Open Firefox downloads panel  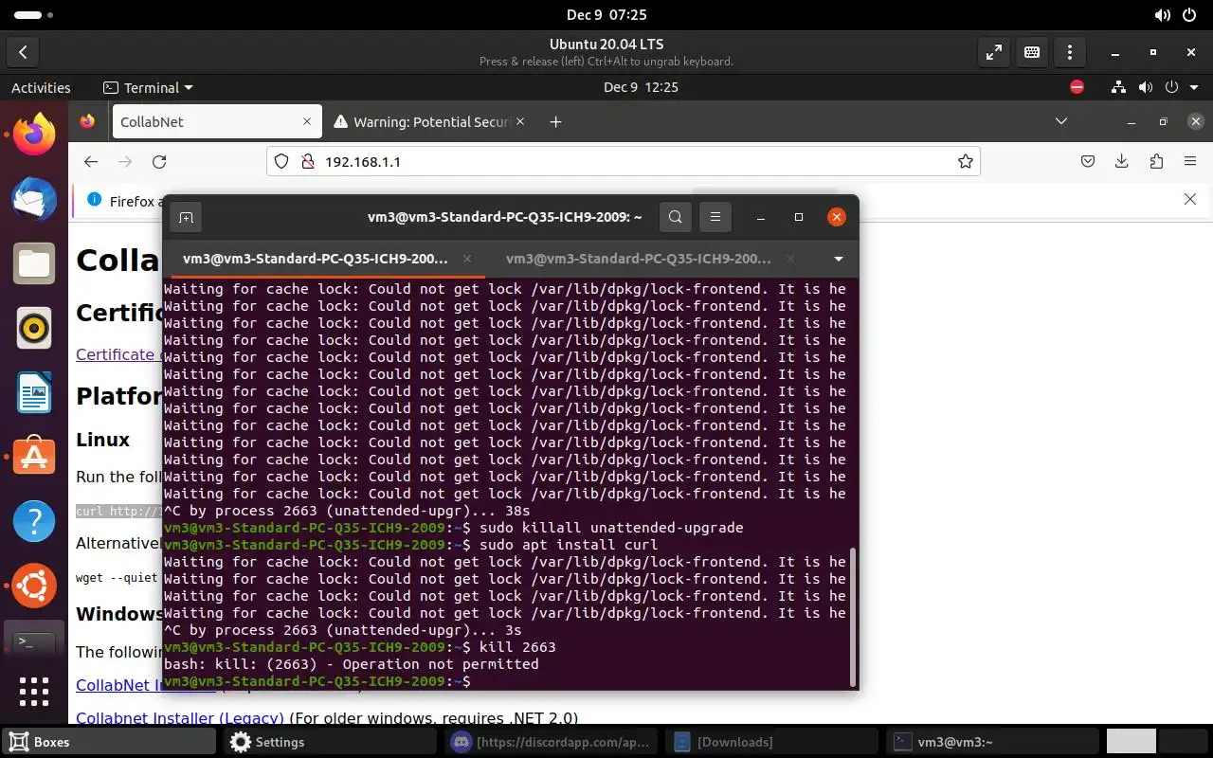pos(1122,162)
